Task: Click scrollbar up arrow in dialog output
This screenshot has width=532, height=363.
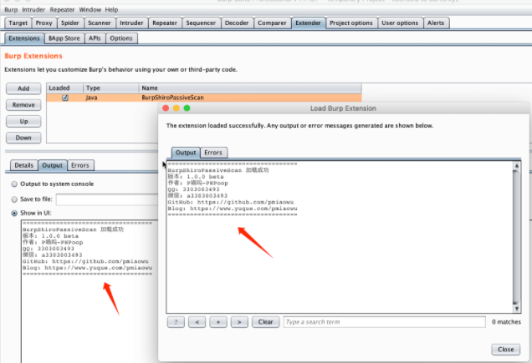Action: tap(516, 166)
